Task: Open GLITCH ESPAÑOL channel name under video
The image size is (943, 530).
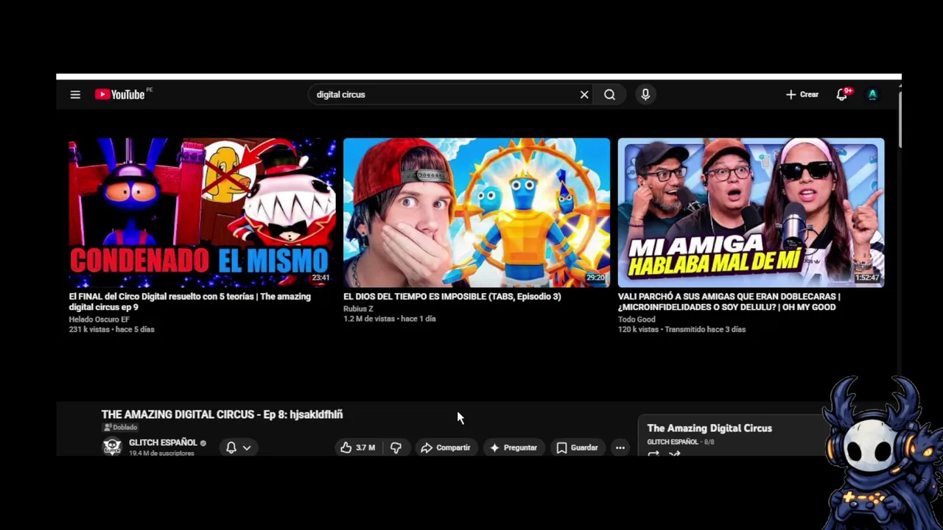Action: 163,442
